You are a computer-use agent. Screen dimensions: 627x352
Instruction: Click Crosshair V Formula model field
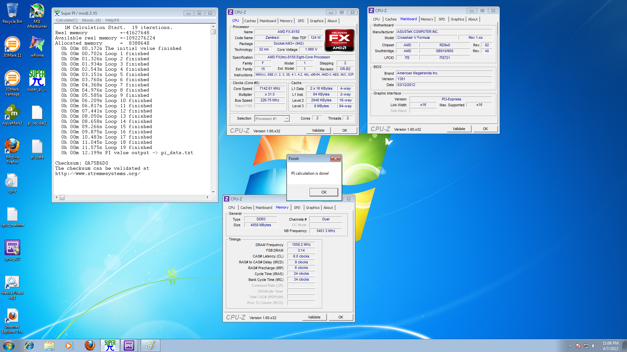[426, 38]
